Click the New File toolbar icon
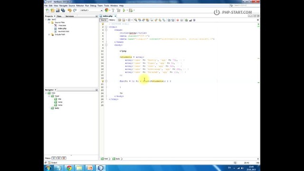Viewport: 304px width, 171px height. point(47,10)
